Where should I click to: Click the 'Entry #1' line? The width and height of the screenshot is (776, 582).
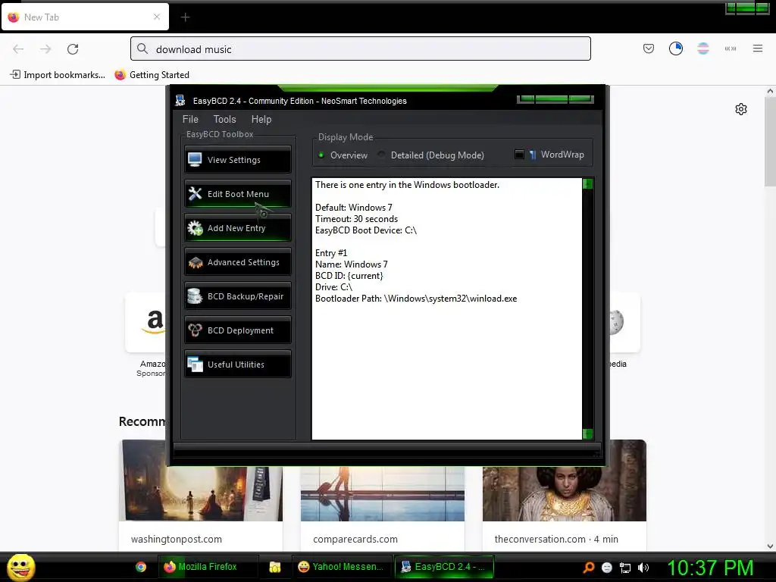331,253
